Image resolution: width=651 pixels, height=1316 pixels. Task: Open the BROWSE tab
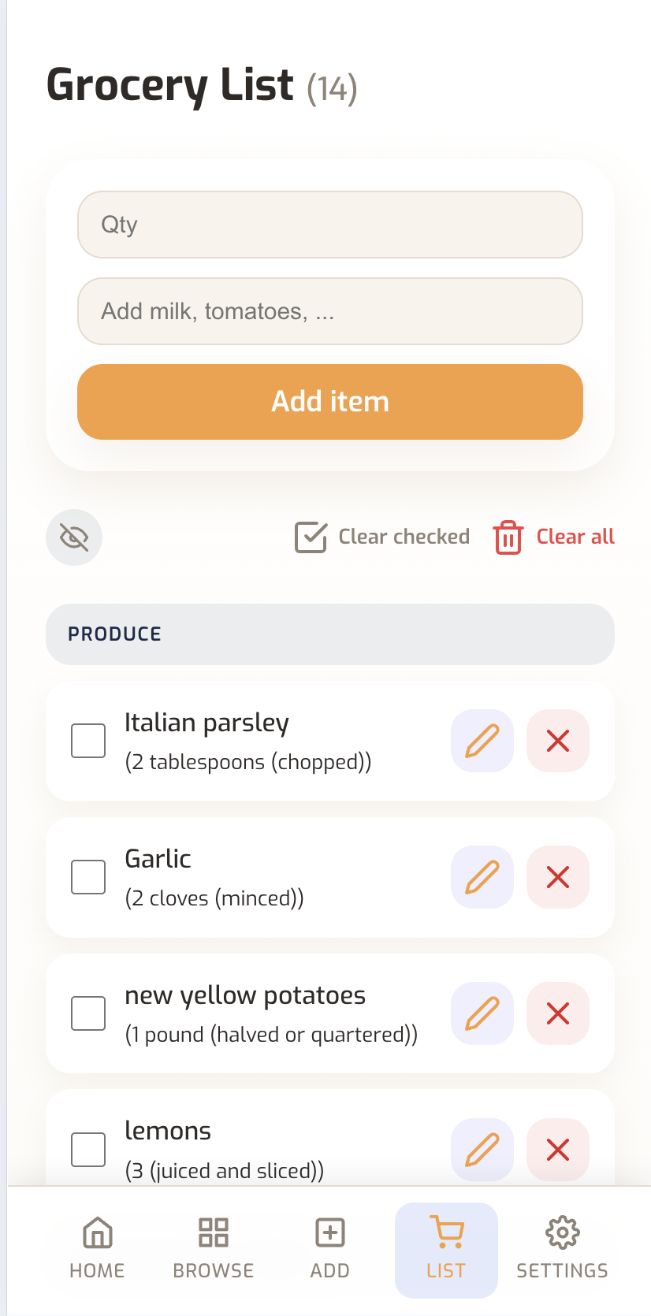point(213,1249)
